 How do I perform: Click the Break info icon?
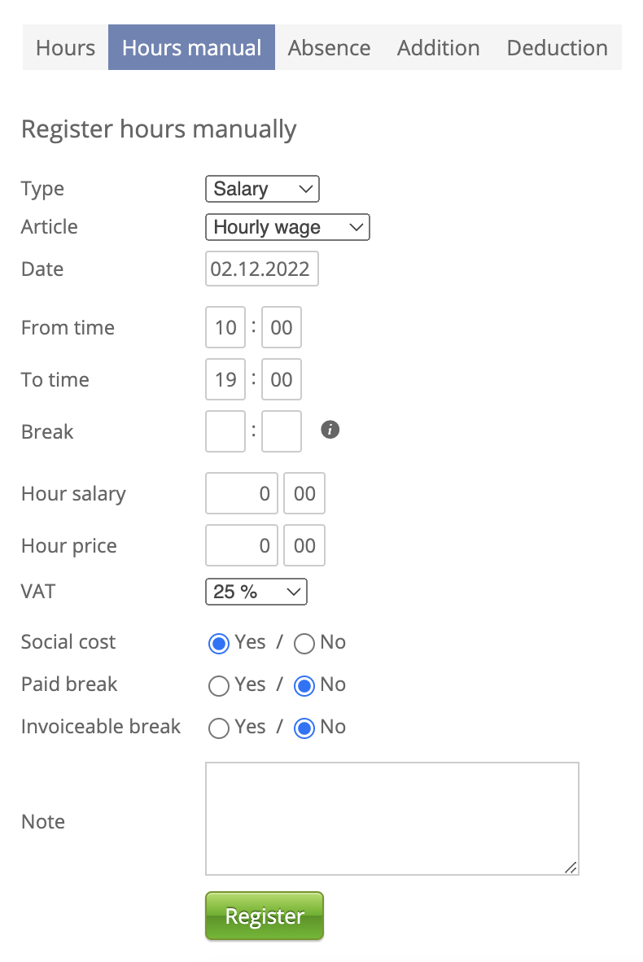point(330,430)
